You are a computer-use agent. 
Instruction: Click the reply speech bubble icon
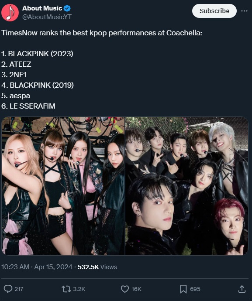pyautogui.click(x=8, y=289)
